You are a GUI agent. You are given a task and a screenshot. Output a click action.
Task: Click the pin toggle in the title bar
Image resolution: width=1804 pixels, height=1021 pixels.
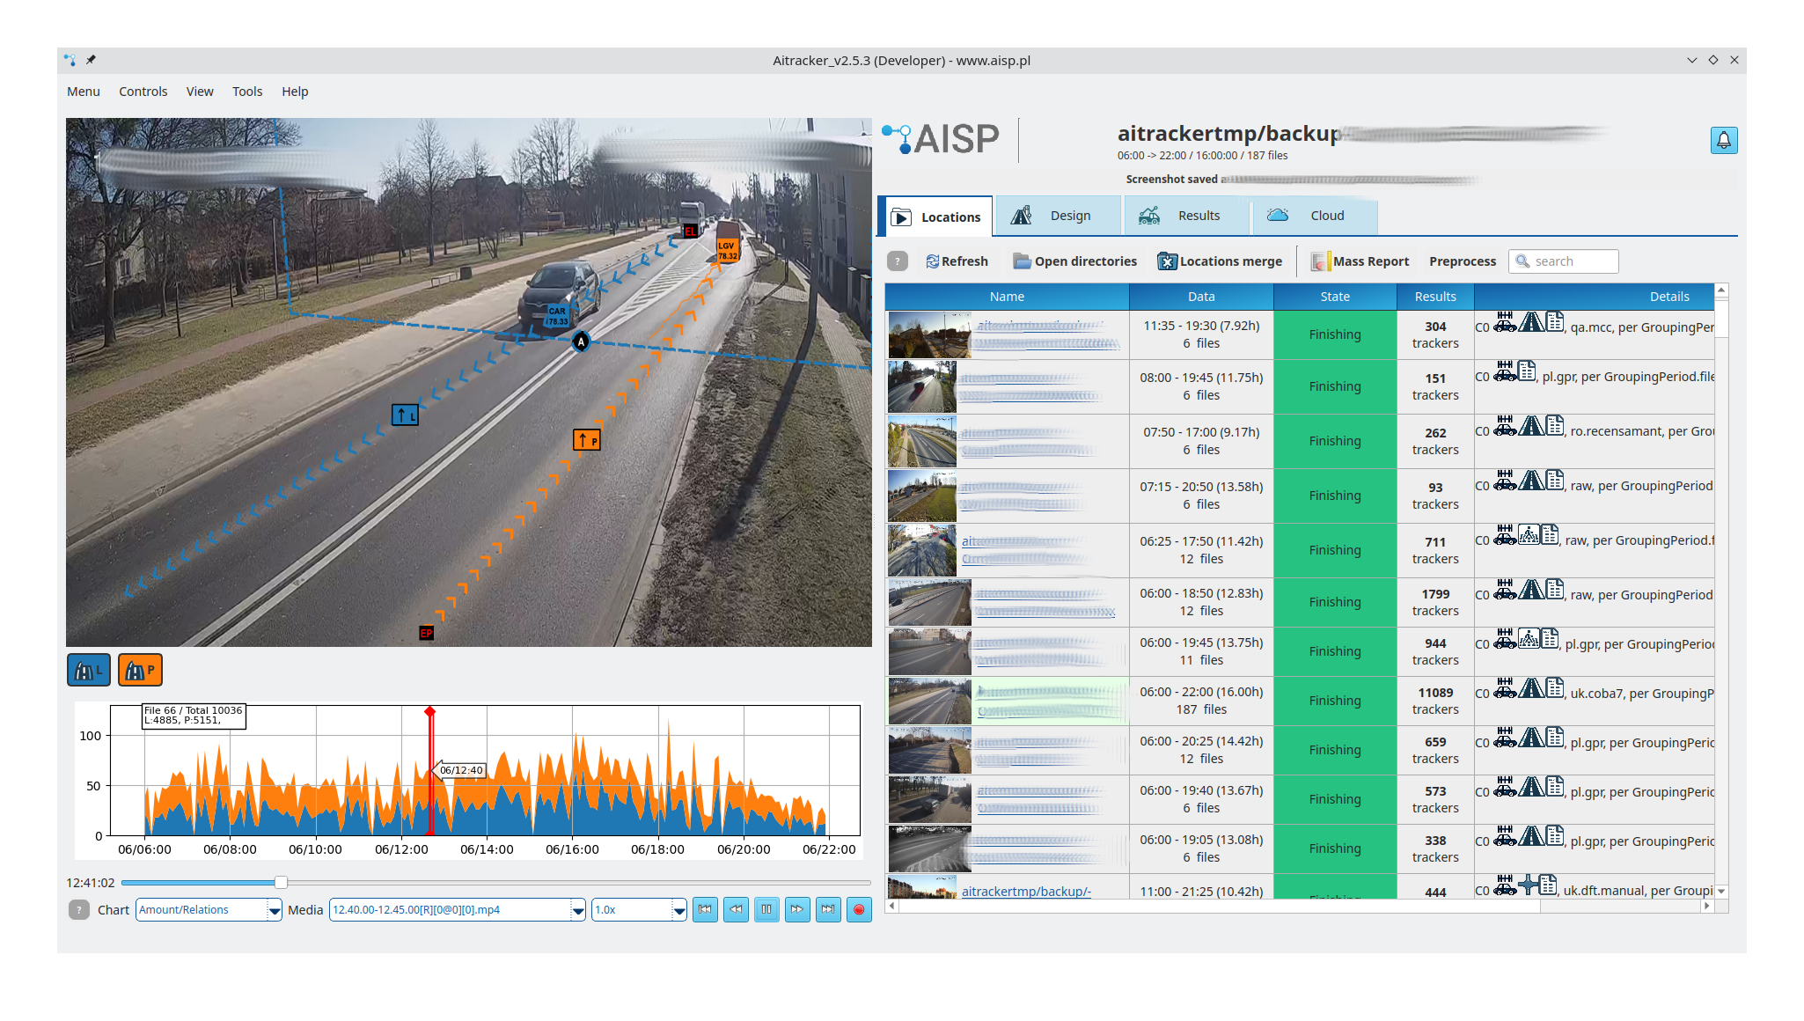tap(92, 60)
